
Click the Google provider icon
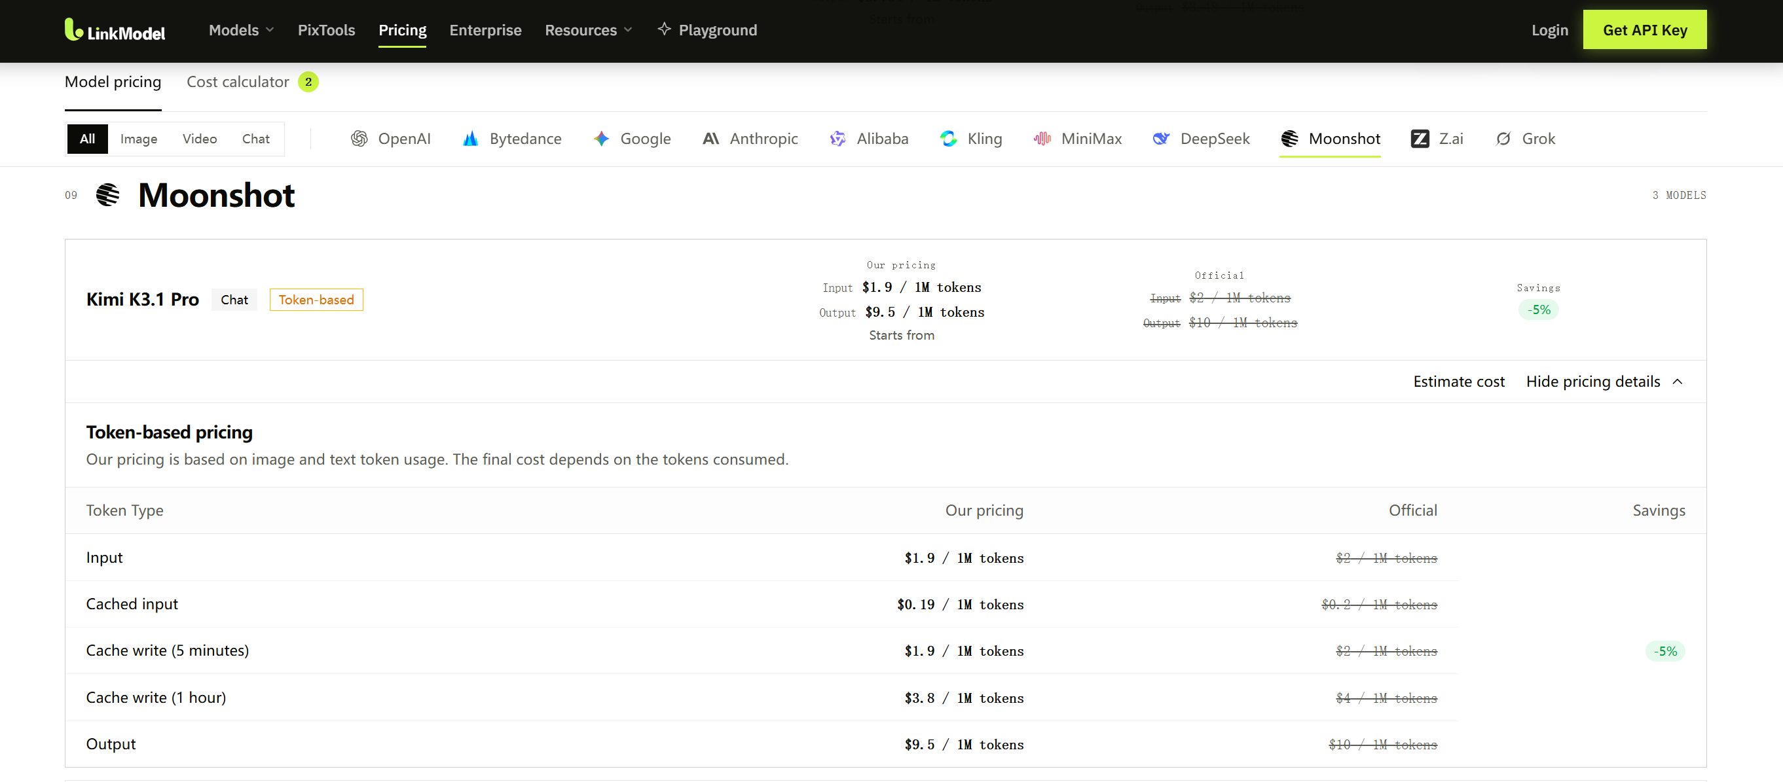[602, 139]
